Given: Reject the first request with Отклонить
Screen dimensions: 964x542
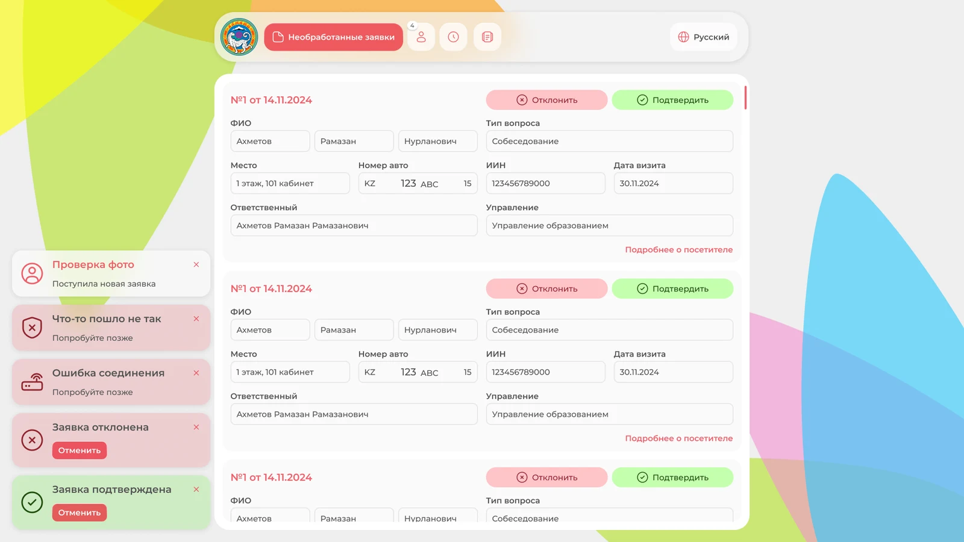Looking at the screenshot, I should pos(546,100).
